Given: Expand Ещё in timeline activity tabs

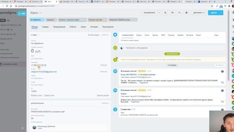Looking at the screenshot, I should tap(217, 35).
